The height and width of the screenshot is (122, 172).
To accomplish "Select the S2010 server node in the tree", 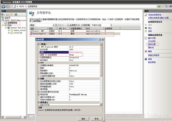I will [15, 20].
